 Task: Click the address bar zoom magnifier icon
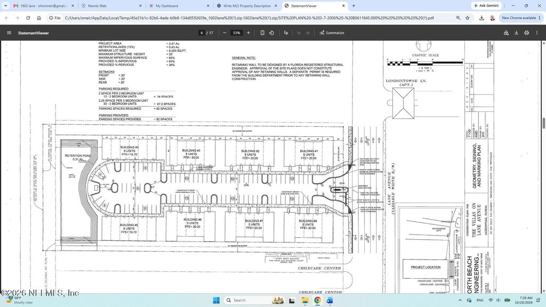pos(458,18)
